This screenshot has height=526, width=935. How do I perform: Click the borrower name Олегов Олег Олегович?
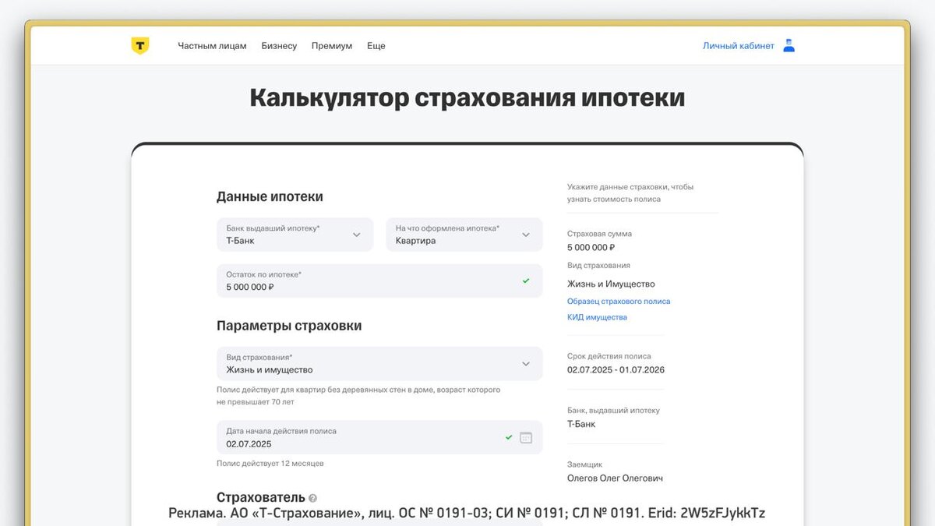click(x=616, y=478)
